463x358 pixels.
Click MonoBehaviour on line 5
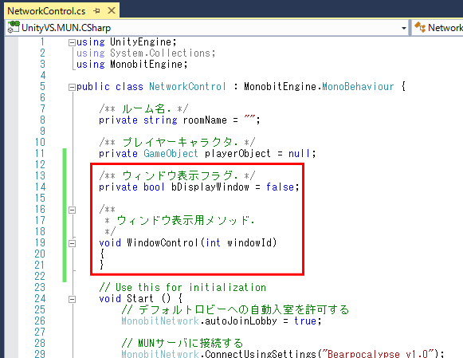[358, 87]
